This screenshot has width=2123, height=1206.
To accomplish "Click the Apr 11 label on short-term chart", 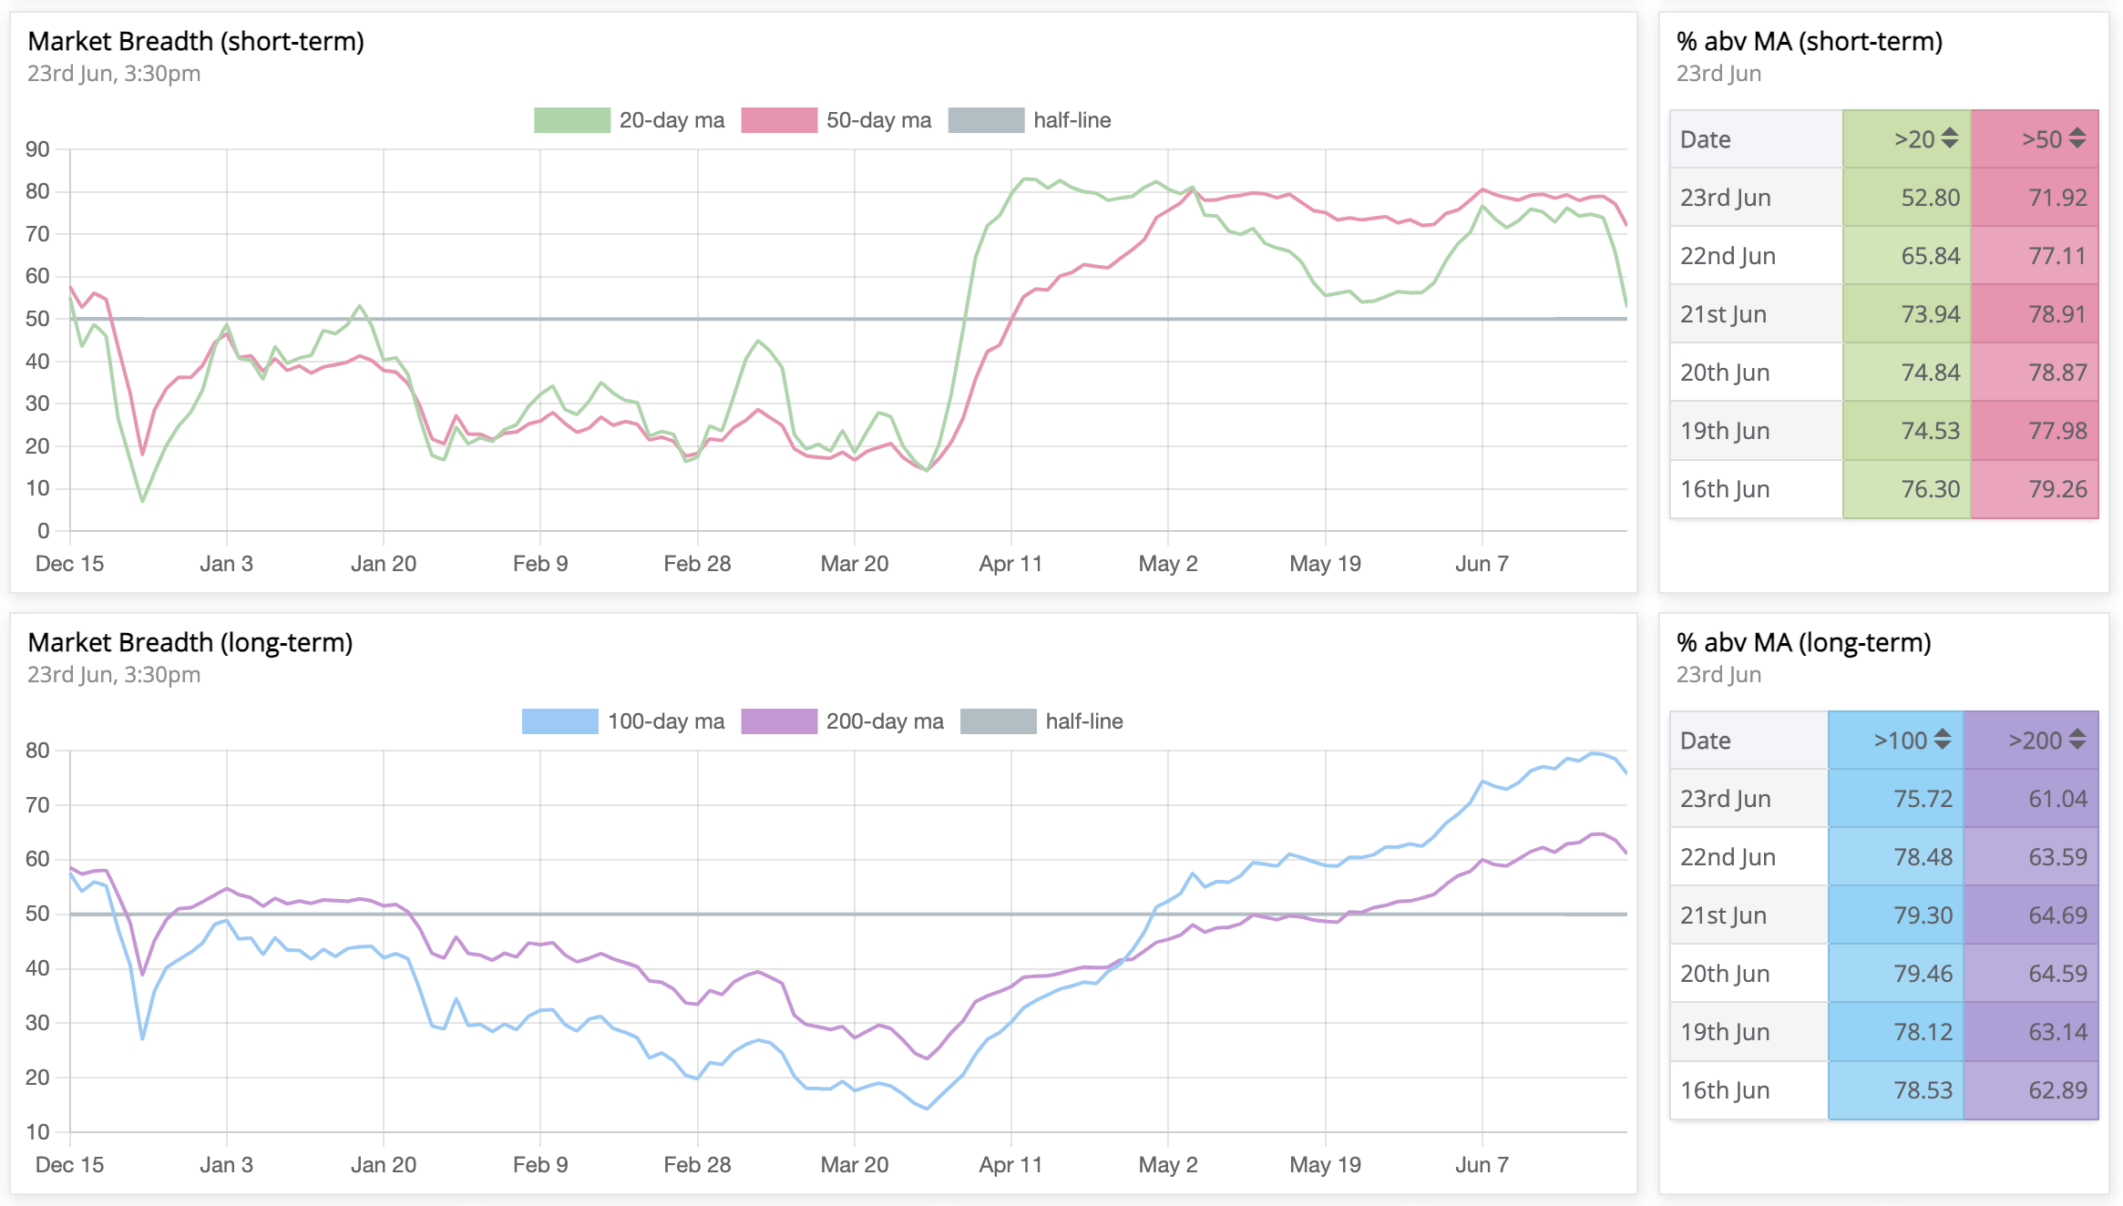I will point(1010,564).
